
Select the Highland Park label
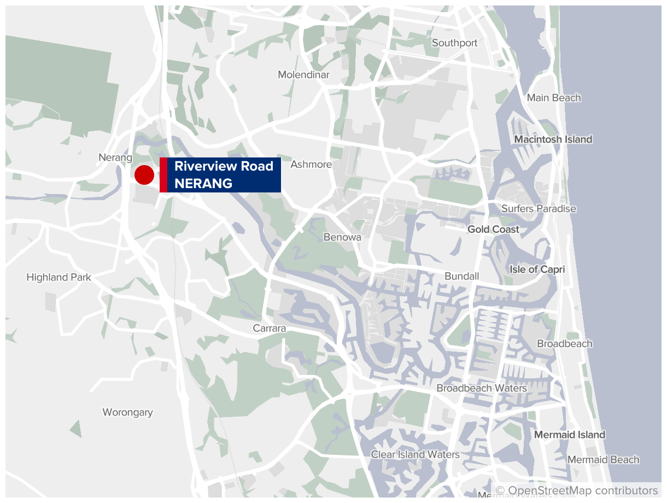pyautogui.click(x=59, y=278)
